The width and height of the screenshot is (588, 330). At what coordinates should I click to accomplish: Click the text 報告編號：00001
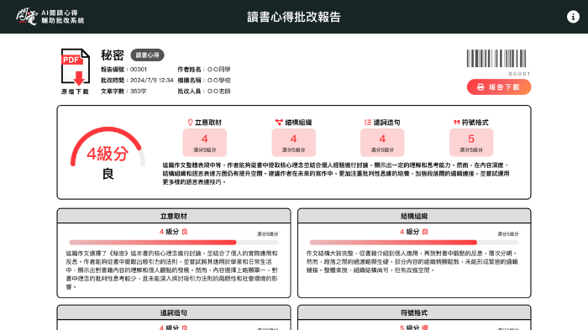point(123,70)
